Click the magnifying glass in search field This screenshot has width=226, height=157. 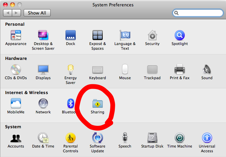(176, 13)
